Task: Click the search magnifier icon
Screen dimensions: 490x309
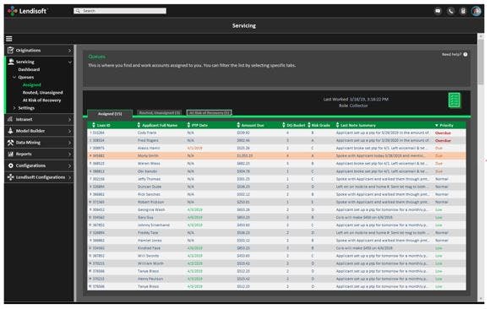Action: click(x=78, y=11)
